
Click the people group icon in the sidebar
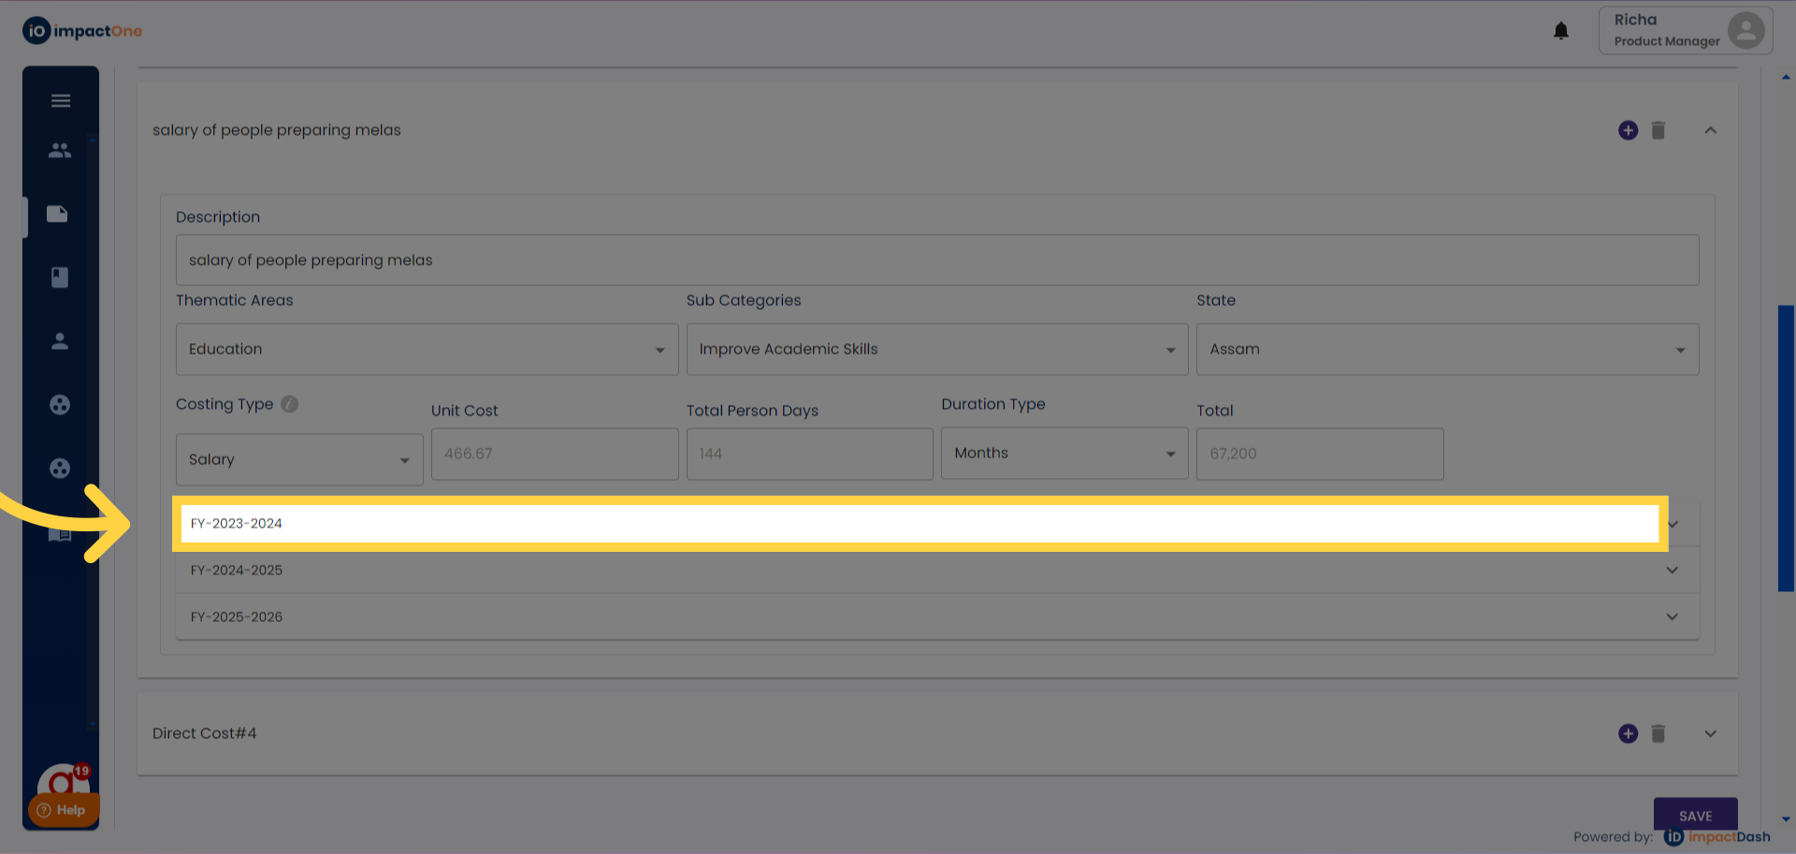(x=60, y=150)
